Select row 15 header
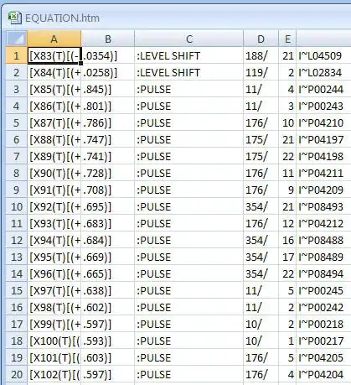Screen dimensions: 351x385 (17, 290)
